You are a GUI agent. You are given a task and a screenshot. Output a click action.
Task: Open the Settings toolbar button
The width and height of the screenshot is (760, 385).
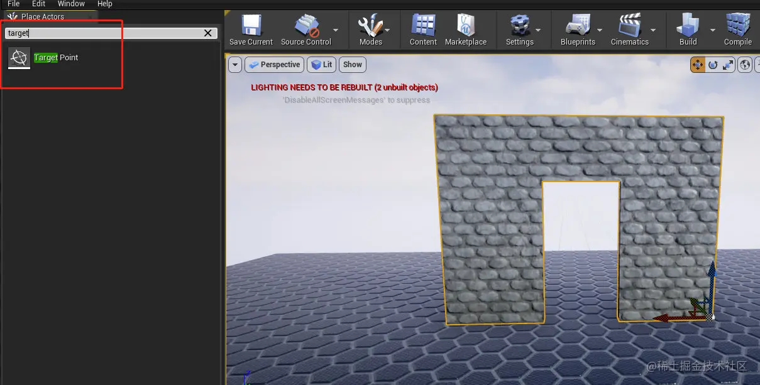[x=520, y=30]
